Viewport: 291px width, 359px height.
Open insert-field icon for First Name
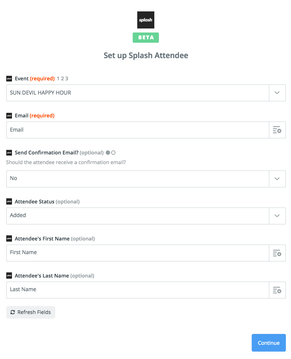point(277,253)
